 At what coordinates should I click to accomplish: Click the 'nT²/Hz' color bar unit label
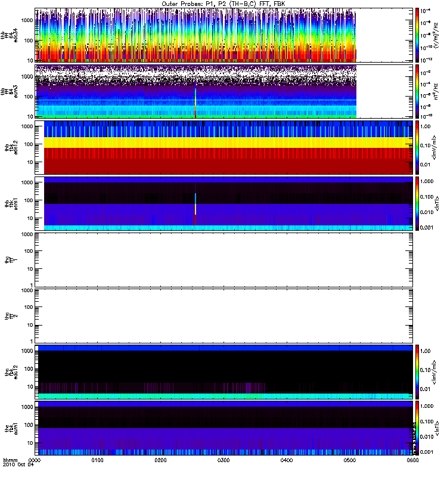click(436, 91)
